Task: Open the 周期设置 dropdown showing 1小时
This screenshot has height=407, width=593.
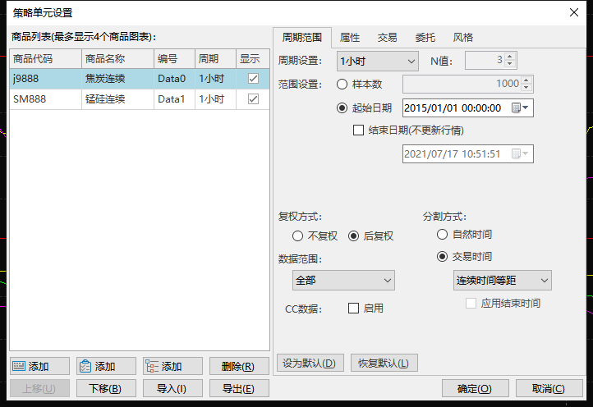Action: tap(378, 61)
